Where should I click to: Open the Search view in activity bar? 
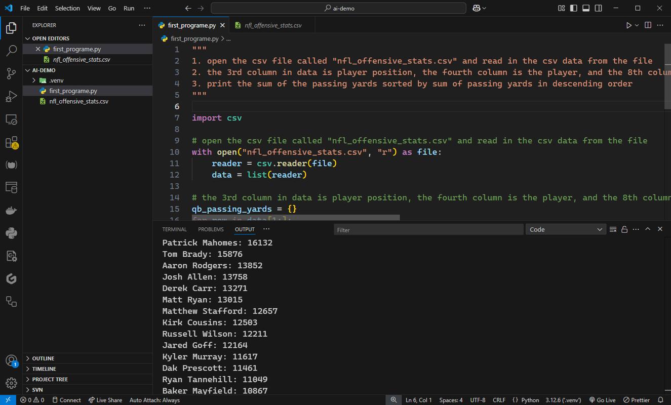click(11, 51)
